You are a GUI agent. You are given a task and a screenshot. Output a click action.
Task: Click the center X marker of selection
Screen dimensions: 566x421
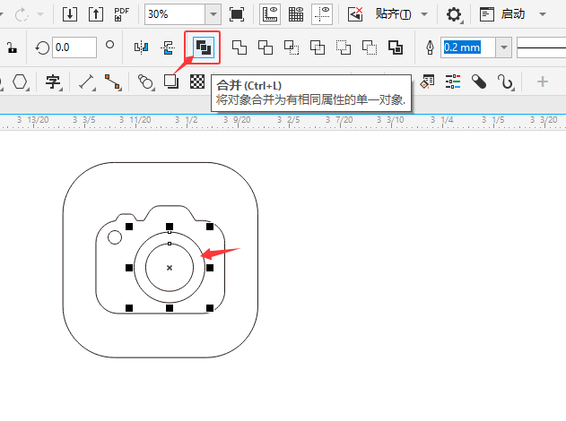point(170,268)
